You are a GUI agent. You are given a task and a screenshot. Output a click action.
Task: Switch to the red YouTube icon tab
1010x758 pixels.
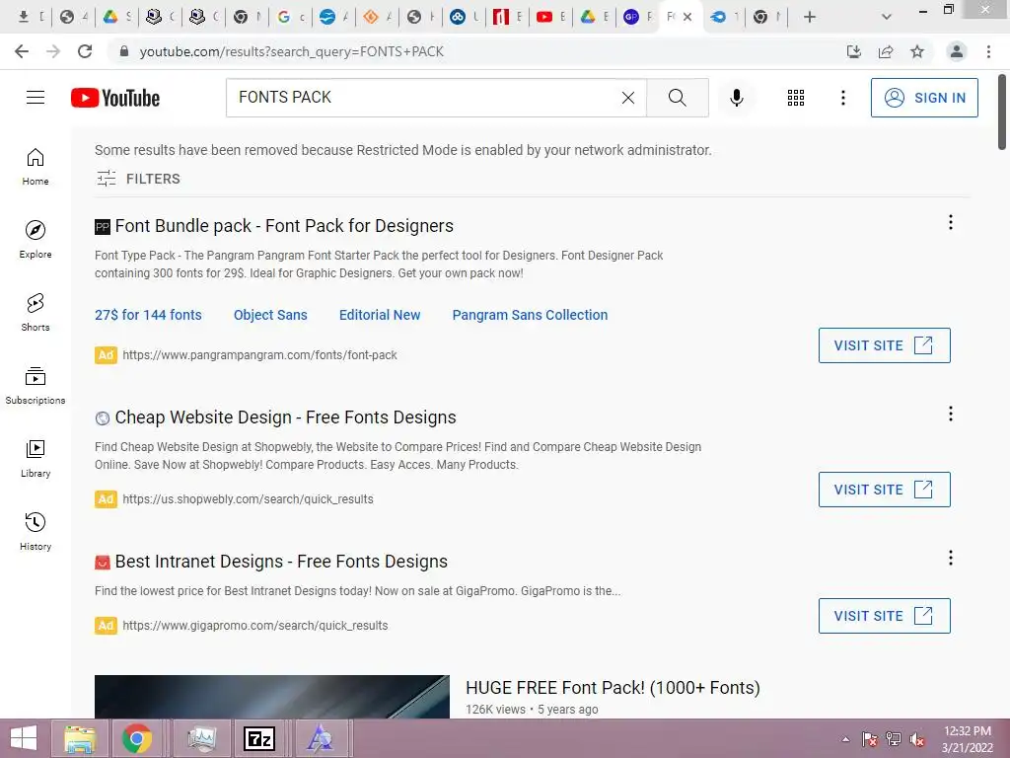pos(550,17)
